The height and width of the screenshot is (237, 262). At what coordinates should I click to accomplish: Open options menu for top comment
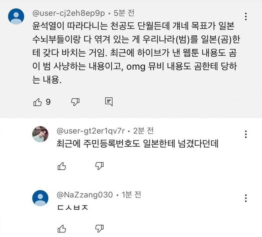(x=245, y=17)
